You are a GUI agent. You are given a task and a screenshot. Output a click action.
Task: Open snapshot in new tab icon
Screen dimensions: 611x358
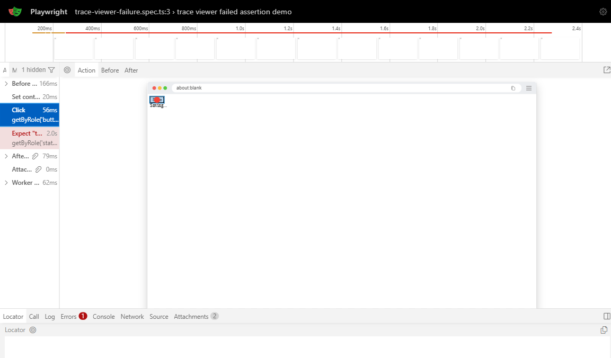tap(607, 70)
